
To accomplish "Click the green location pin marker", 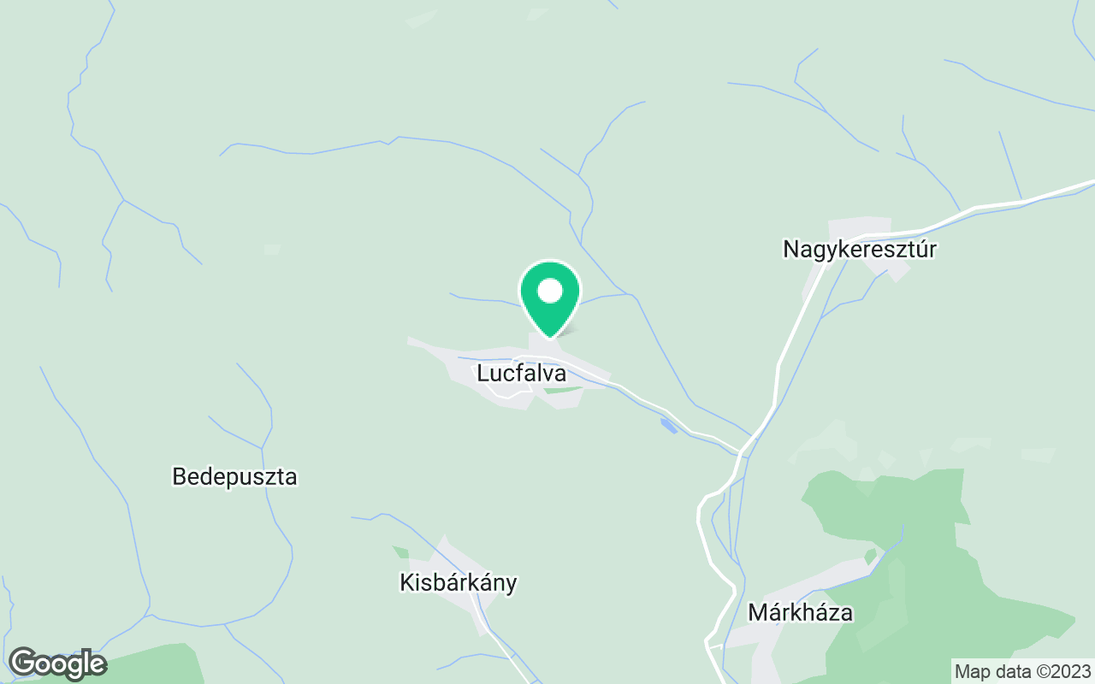I will (x=550, y=299).
